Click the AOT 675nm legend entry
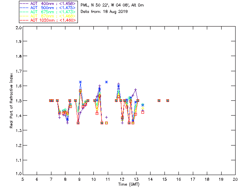242x194 pixels. click(48, 12)
